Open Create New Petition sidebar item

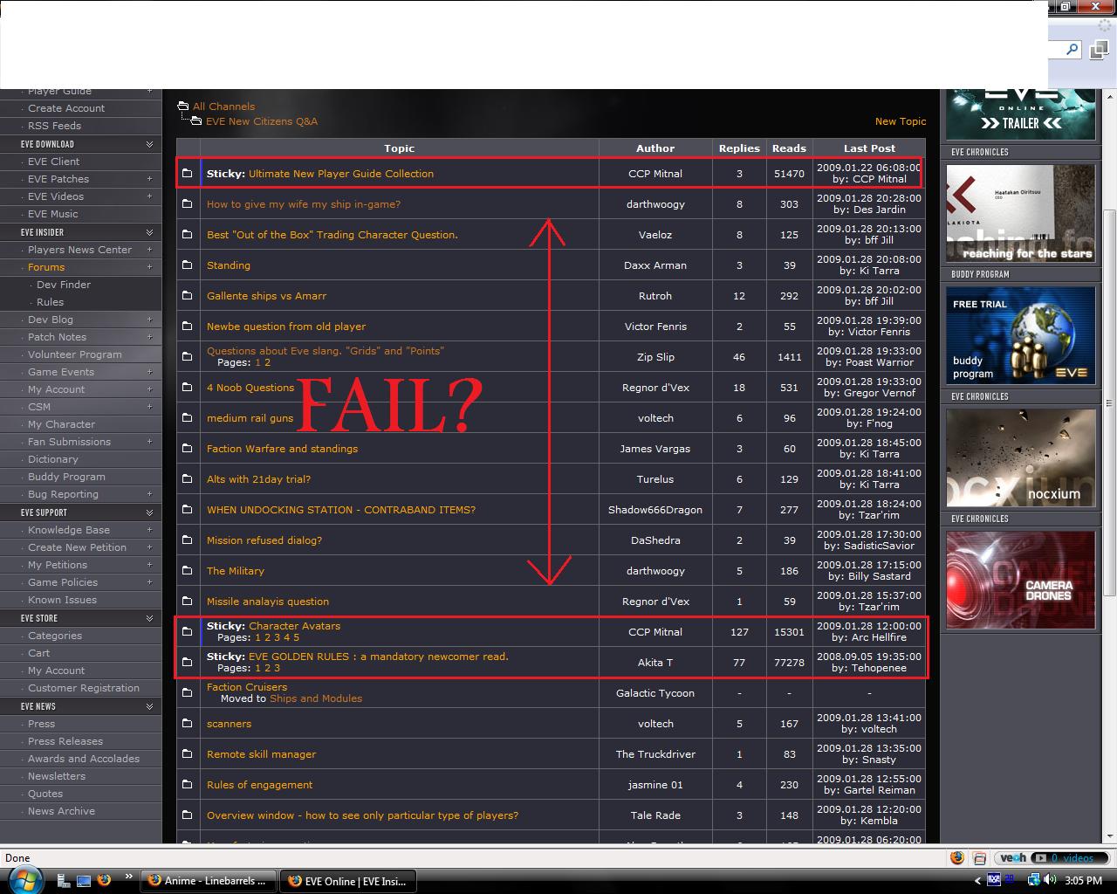[x=77, y=547]
